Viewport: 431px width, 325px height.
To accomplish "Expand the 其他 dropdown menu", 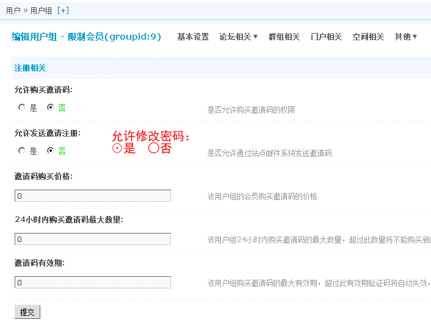I will [406, 37].
